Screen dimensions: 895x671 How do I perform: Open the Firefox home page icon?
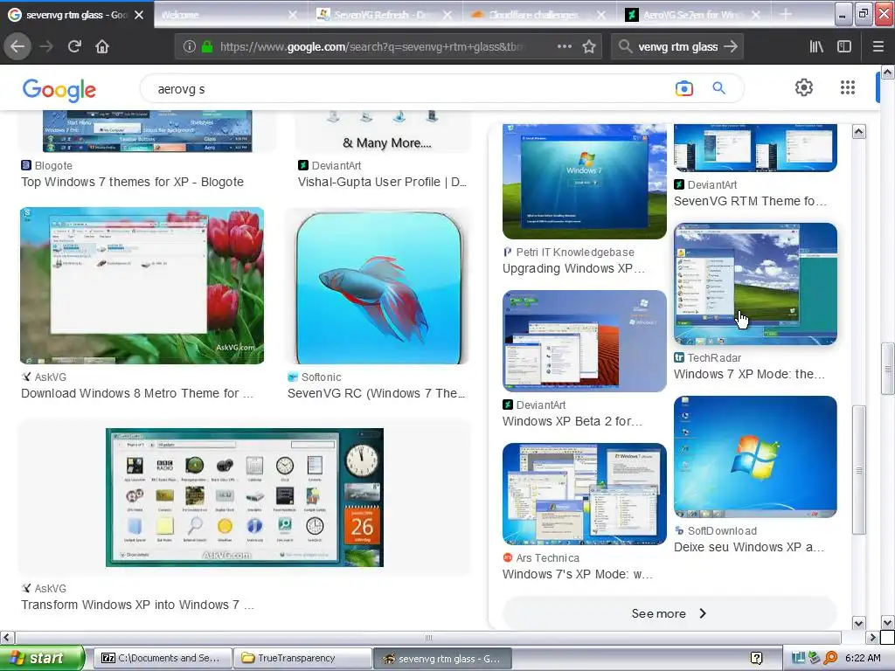102,46
